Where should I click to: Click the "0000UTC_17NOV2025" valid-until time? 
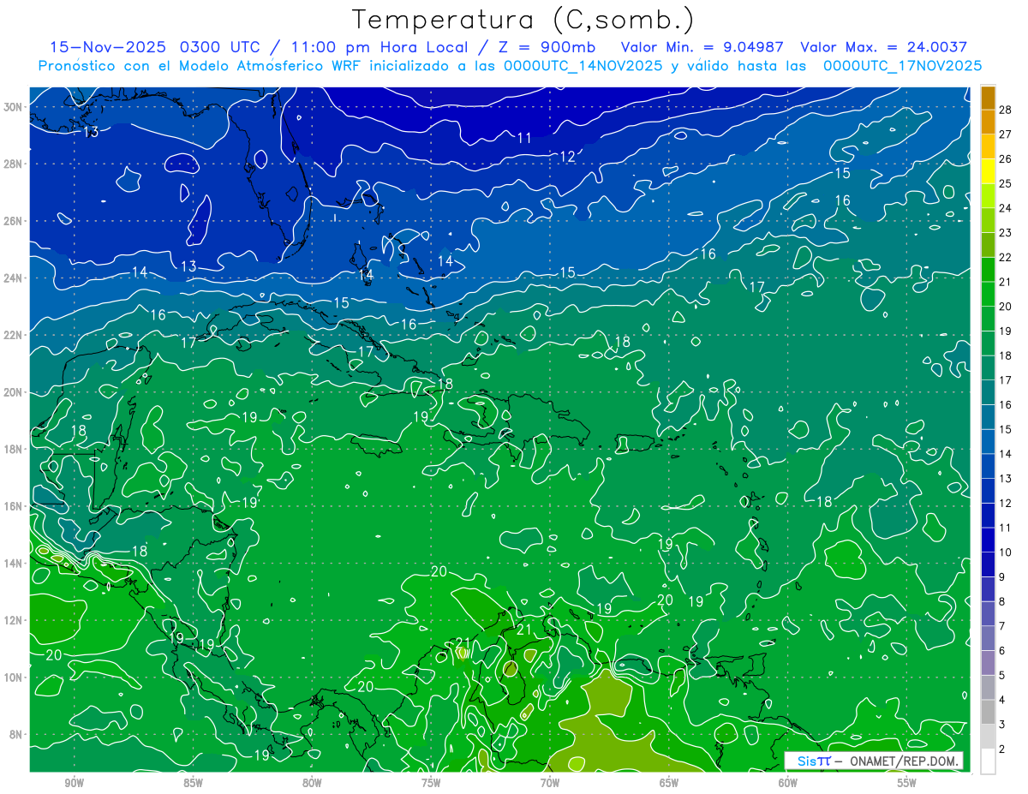click(x=902, y=66)
